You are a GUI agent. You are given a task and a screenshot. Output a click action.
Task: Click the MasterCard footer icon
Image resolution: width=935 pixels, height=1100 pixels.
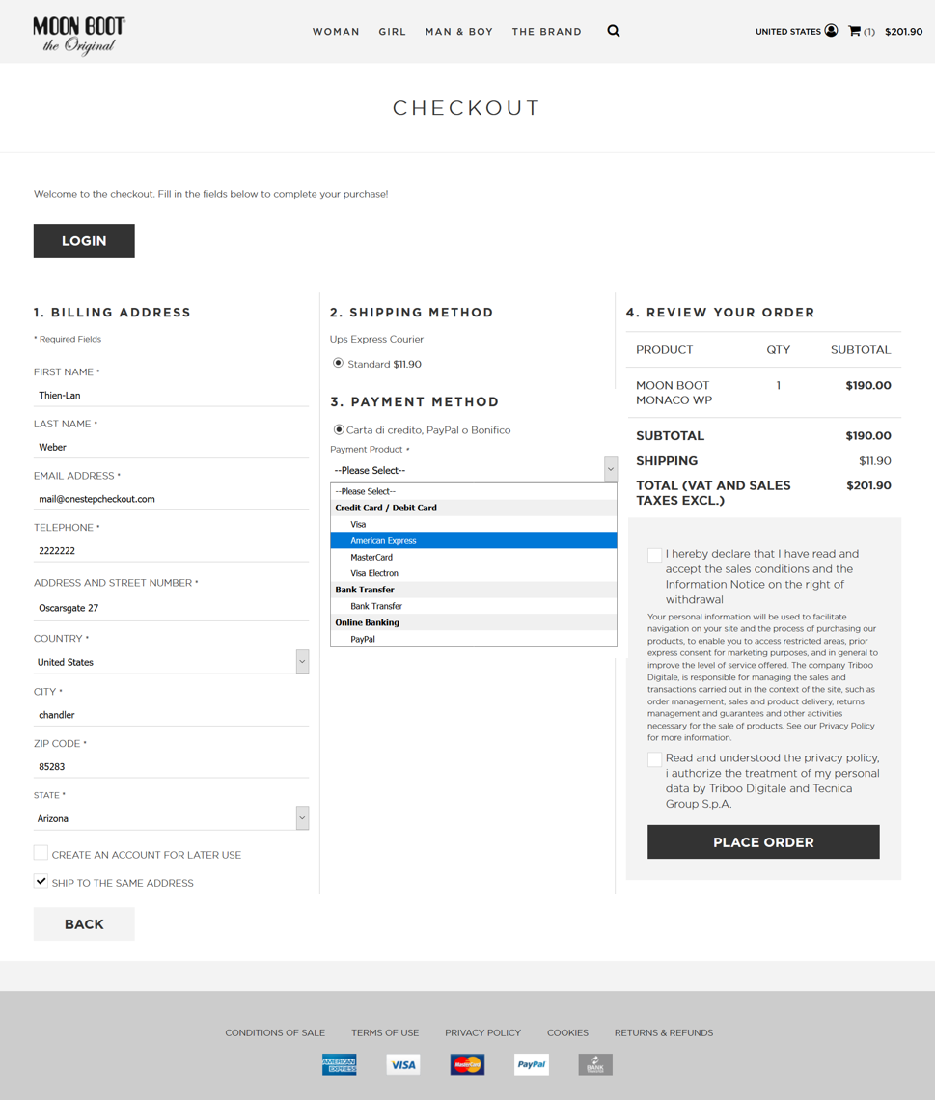467,1064
